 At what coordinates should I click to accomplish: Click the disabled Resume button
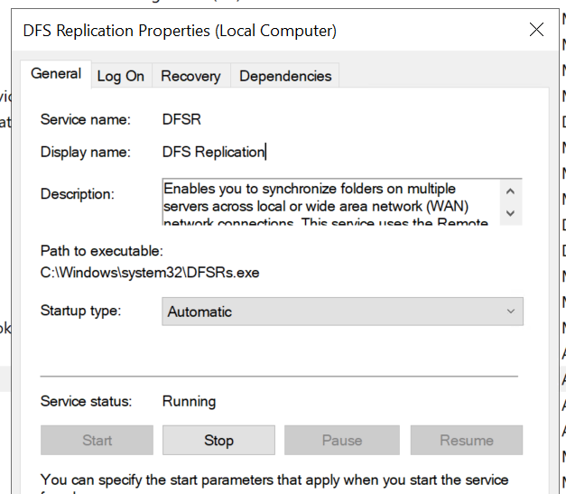[467, 440]
